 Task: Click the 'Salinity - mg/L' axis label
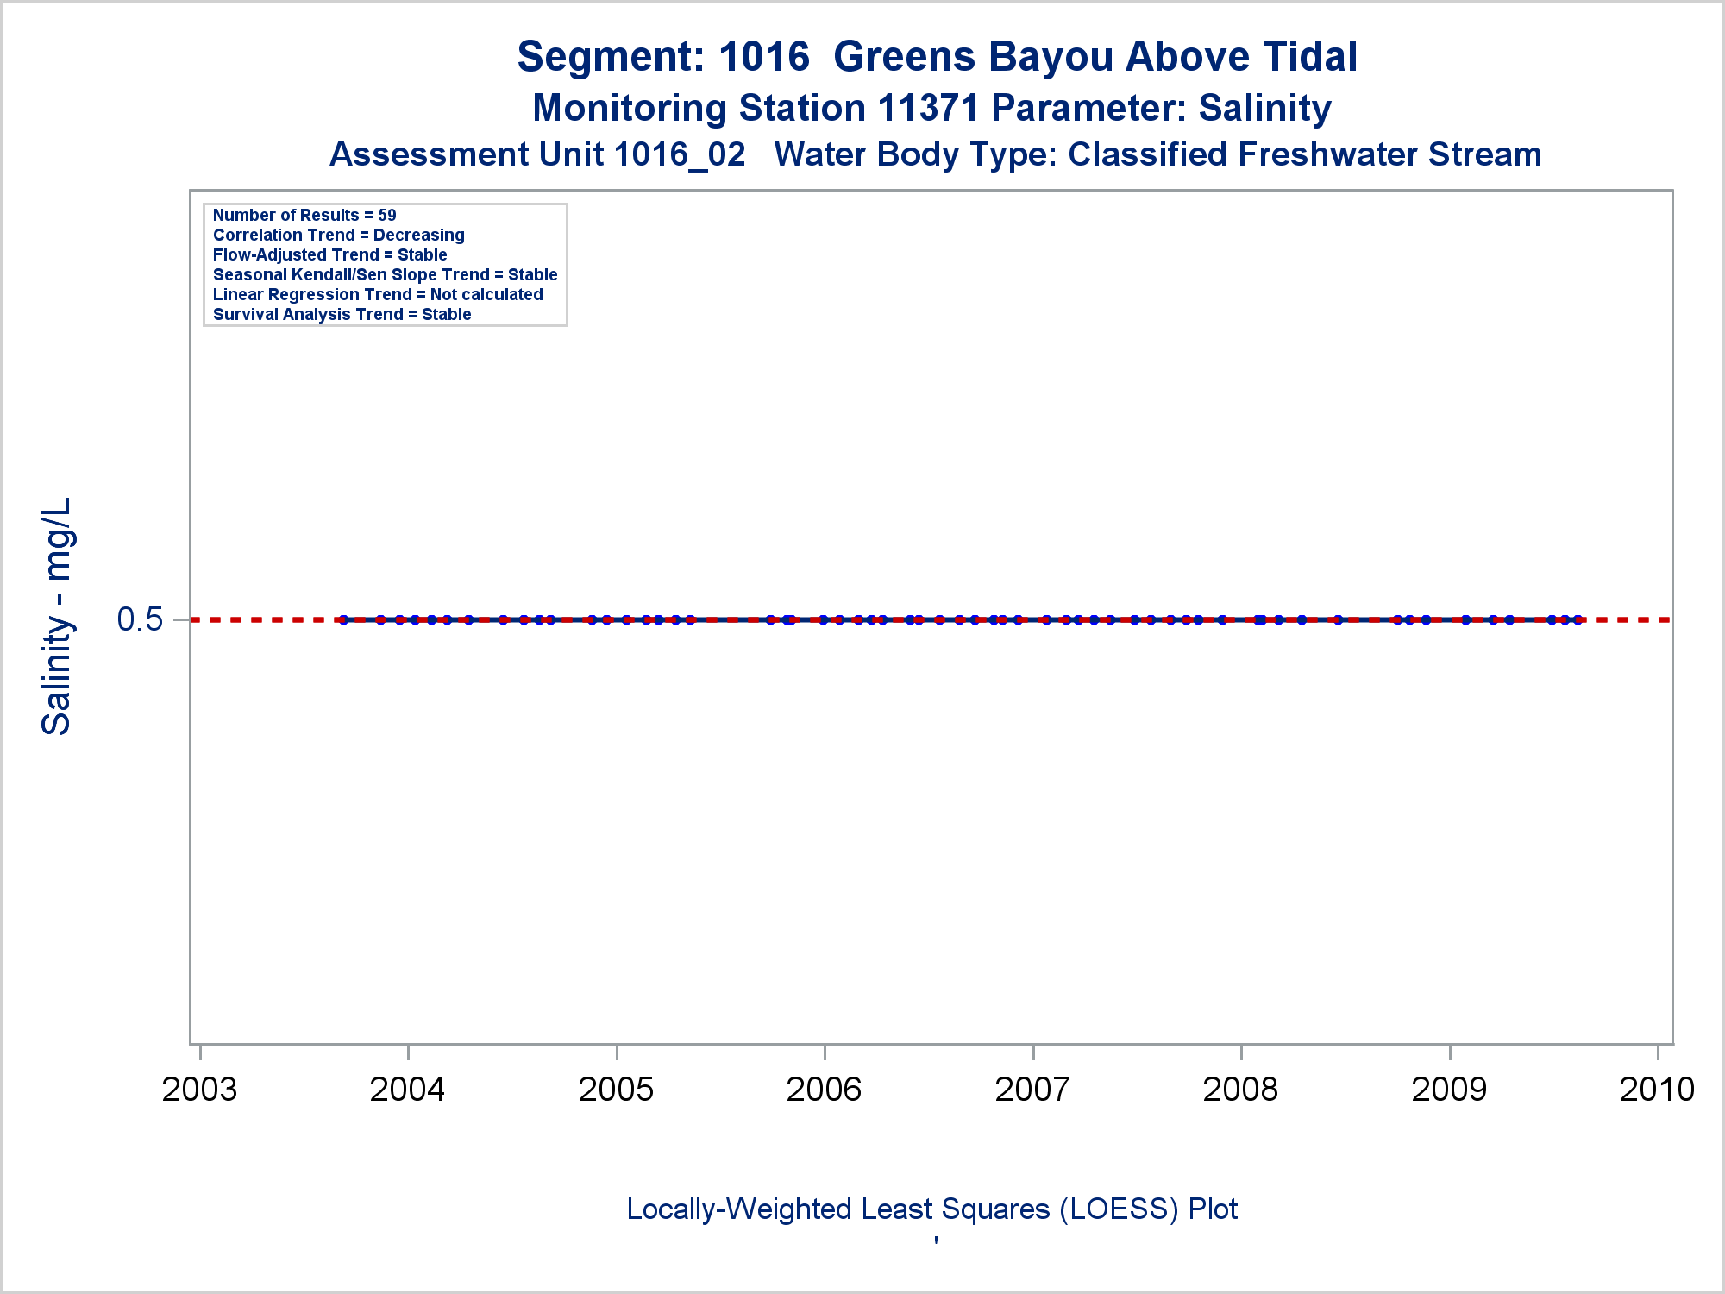pyautogui.click(x=57, y=616)
